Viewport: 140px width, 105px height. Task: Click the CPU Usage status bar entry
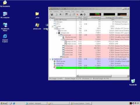point(56,78)
